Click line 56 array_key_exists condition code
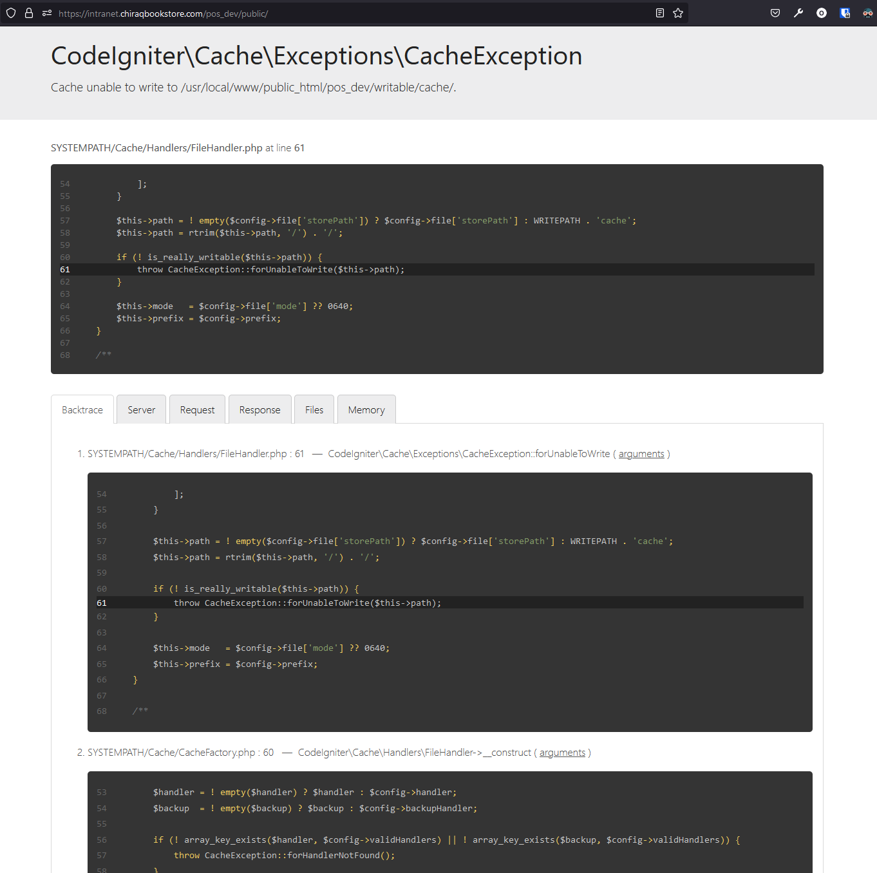 (447, 840)
